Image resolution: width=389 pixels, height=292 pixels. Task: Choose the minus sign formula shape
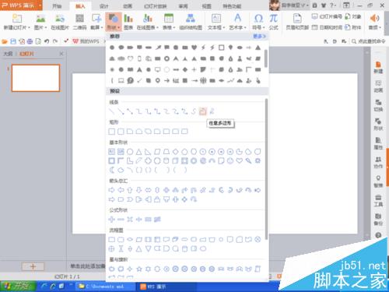point(121,220)
